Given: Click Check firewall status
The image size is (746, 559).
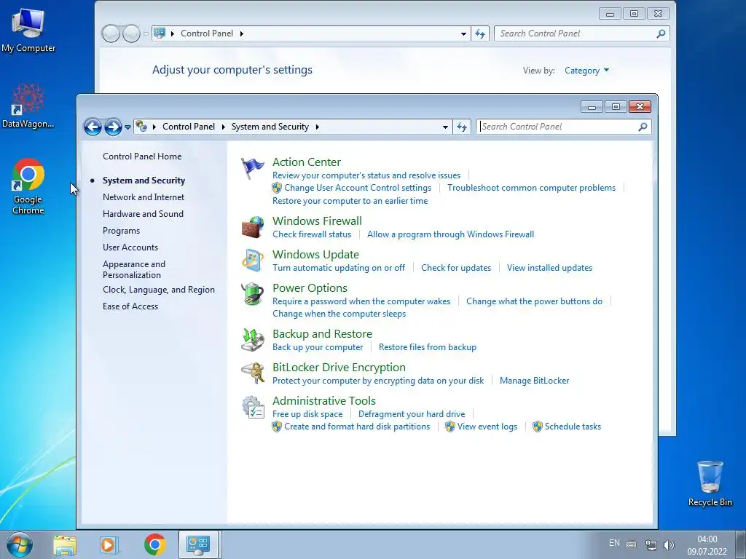Looking at the screenshot, I should pos(312,234).
